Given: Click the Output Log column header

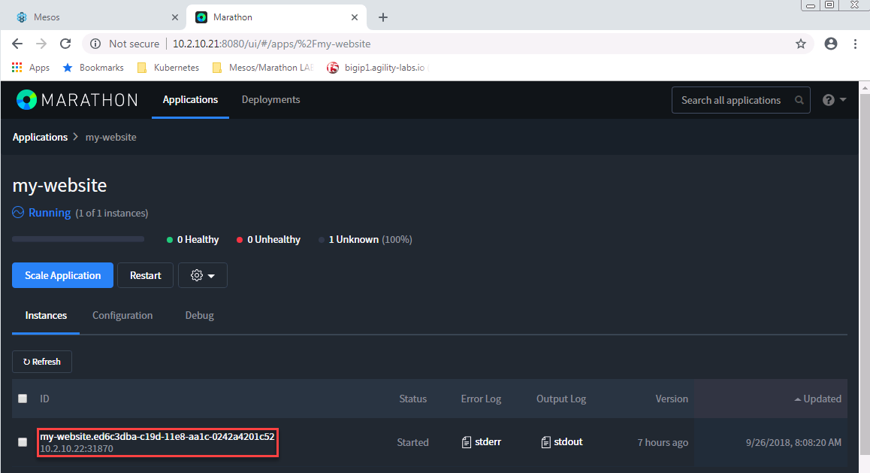Looking at the screenshot, I should 561,399.
